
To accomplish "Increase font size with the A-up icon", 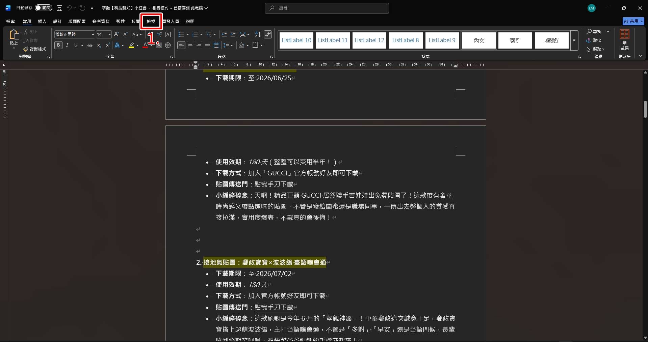I will (116, 34).
